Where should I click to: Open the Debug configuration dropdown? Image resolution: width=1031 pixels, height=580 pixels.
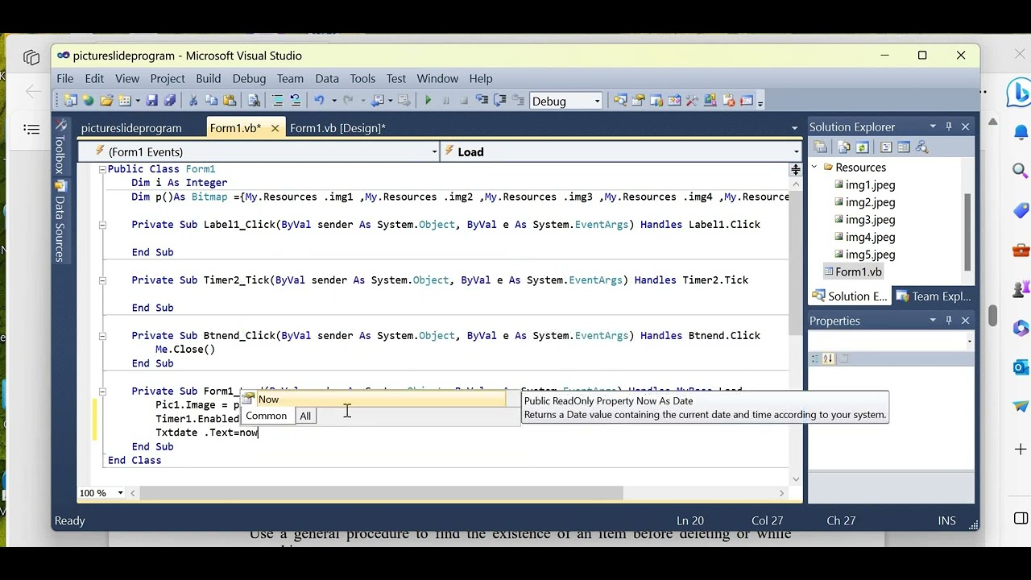[x=597, y=101]
